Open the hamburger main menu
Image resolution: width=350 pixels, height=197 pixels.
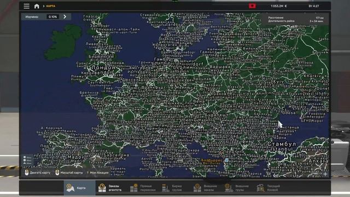click(27, 6)
